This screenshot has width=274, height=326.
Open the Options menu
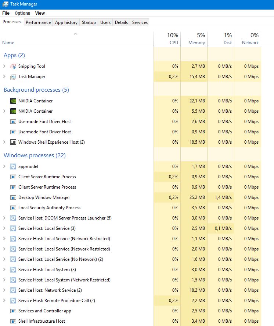pos(22,13)
